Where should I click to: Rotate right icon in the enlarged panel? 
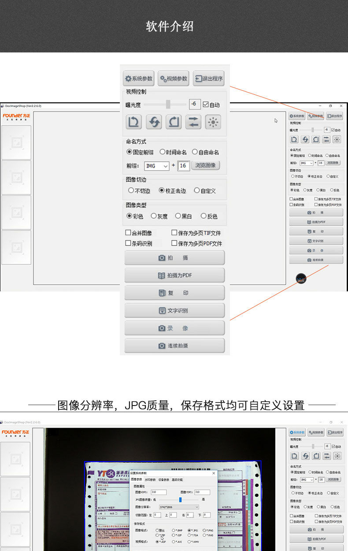[174, 122]
